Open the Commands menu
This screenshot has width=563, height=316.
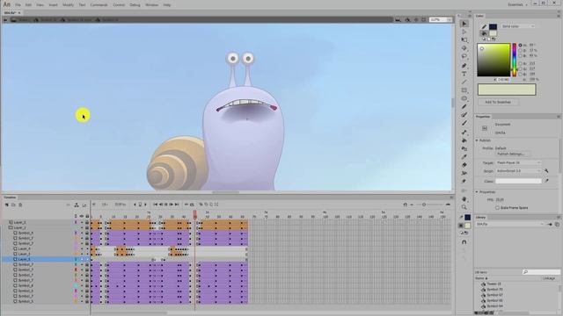pyautogui.click(x=99, y=5)
